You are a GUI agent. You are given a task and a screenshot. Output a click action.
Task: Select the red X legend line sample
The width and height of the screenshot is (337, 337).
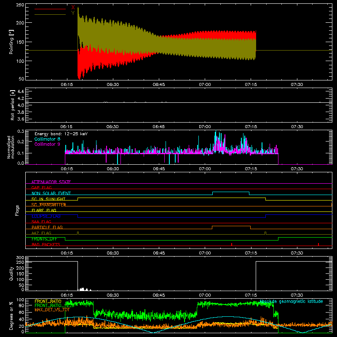[x=50, y=9]
